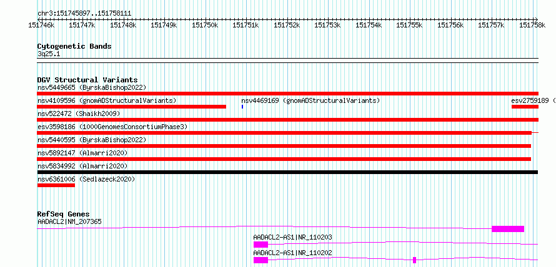Open the nsv4469169 (gnomADStructuralVariants) label

pyautogui.click(x=310, y=100)
